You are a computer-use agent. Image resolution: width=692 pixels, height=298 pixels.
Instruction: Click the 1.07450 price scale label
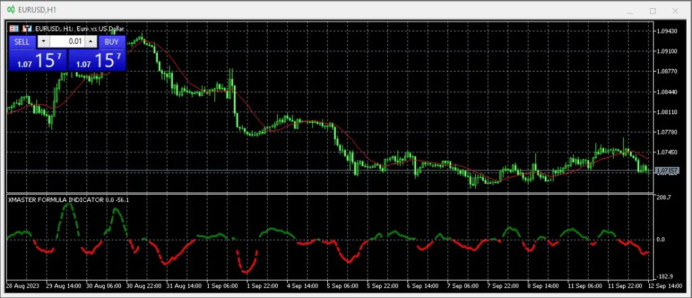coord(667,152)
